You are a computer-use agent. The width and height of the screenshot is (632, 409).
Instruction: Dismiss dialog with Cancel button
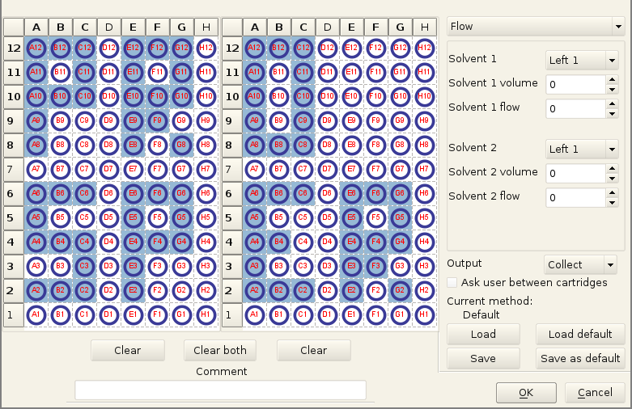pos(595,393)
